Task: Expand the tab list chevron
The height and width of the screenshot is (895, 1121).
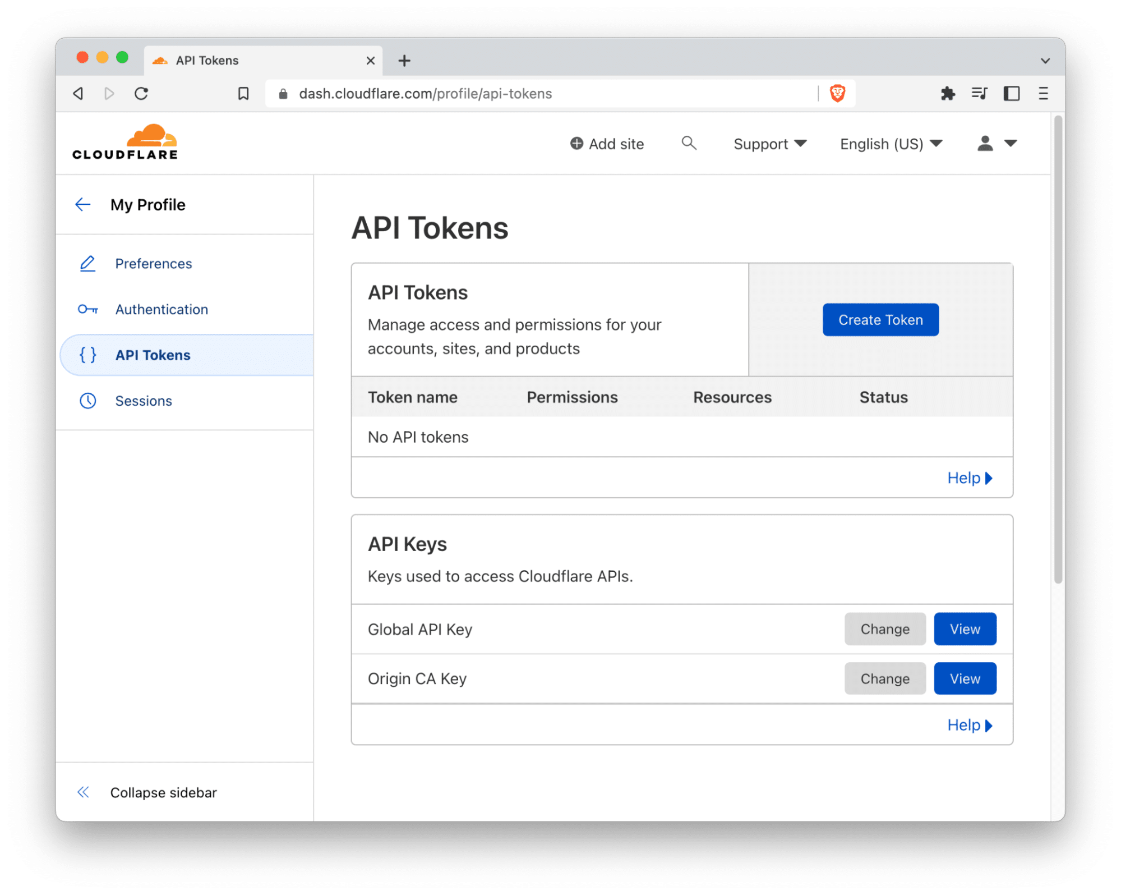Action: coord(1045,61)
